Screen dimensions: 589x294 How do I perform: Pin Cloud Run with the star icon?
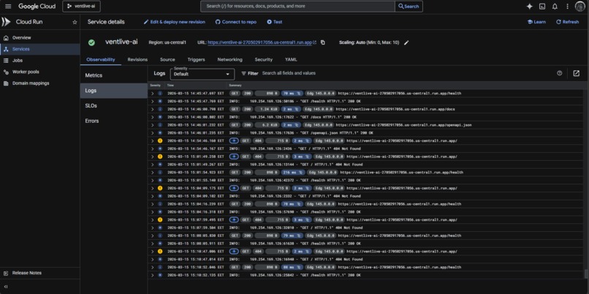click(x=75, y=22)
